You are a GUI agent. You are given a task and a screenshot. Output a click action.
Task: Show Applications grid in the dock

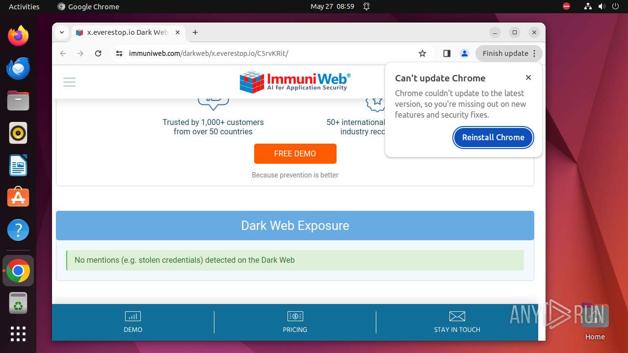(x=18, y=334)
